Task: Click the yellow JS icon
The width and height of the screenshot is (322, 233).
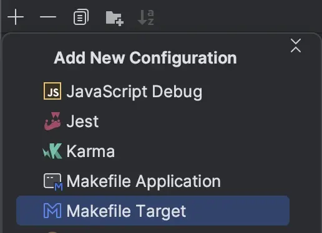Action: click(52, 91)
